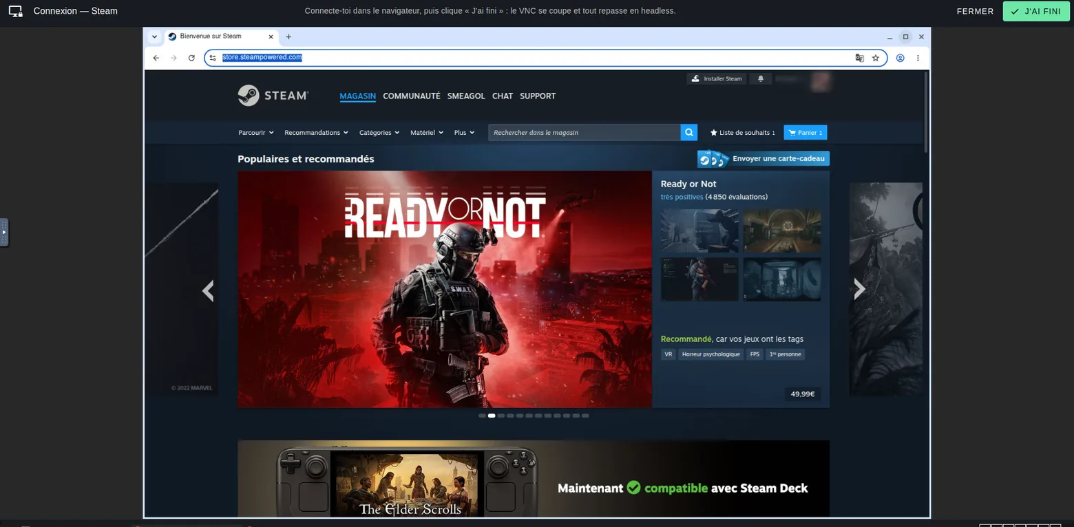
Task: Expand the Catégories dropdown
Action: (x=379, y=133)
